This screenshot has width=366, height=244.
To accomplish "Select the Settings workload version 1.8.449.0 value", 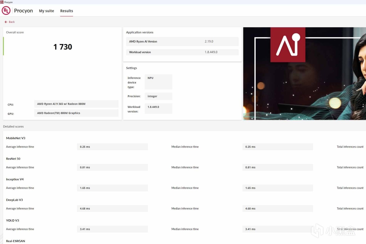I will pyautogui.click(x=158, y=109).
